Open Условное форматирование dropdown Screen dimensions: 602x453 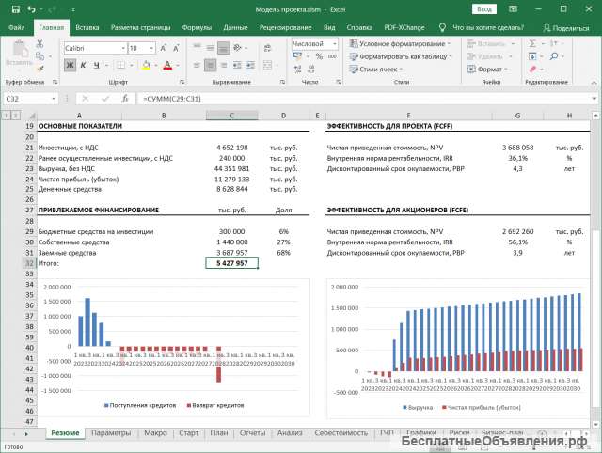402,44
